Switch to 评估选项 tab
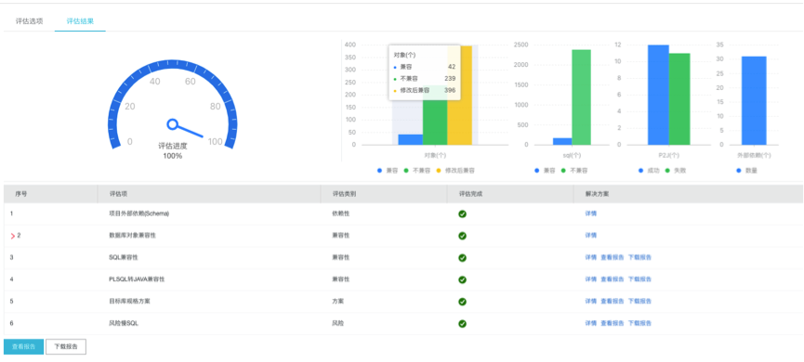The image size is (804, 362). [29, 21]
